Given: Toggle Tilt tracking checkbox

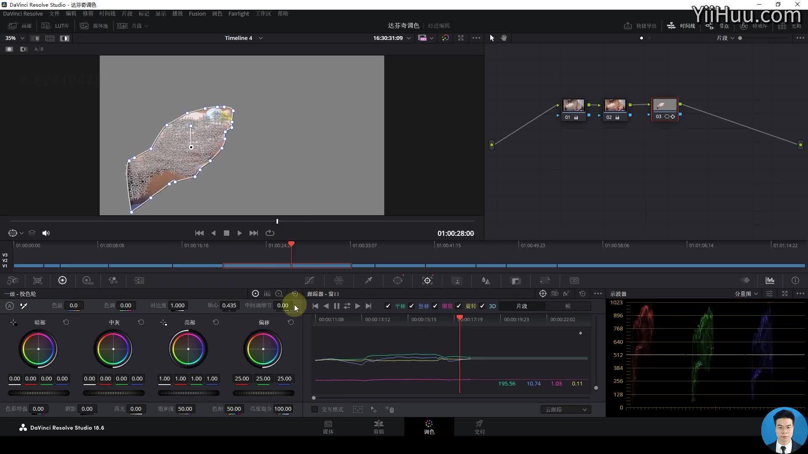Looking at the screenshot, I should pos(412,306).
